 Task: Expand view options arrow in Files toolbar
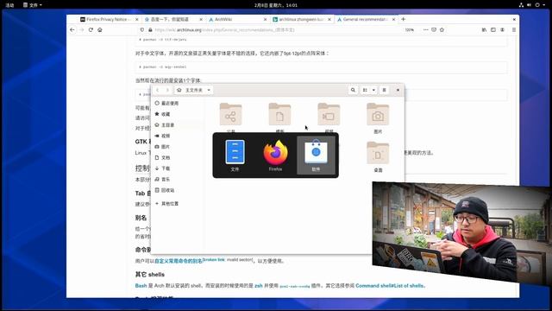373,90
